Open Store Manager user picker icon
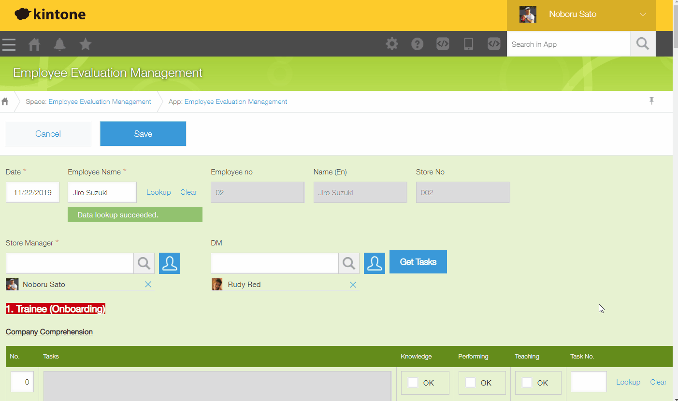The height and width of the screenshot is (401, 678). click(x=170, y=263)
